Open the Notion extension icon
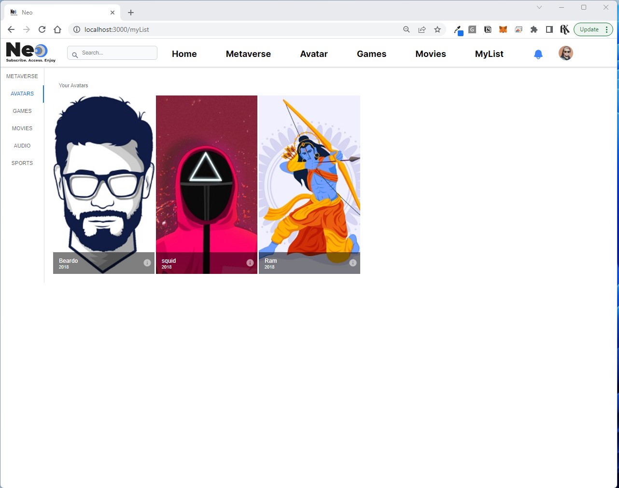This screenshot has height=488, width=619. (488, 29)
